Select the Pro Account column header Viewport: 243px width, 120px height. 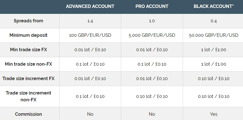click(x=152, y=6)
